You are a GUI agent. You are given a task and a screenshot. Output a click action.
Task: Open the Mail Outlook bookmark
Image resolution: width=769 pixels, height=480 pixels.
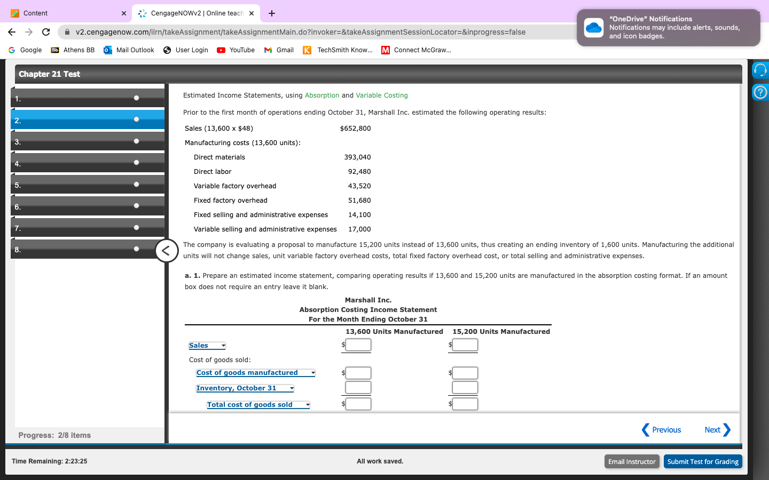point(129,50)
